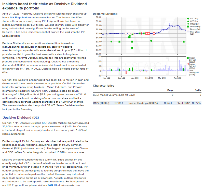This screenshot has width=204, height=189.
Task: Select the CFO Buy triangle marker on the chart
Action: point(132,34)
